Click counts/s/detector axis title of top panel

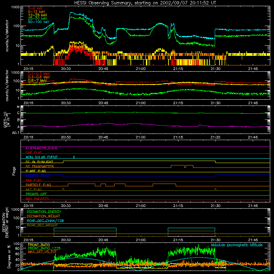[x=7, y=36]
